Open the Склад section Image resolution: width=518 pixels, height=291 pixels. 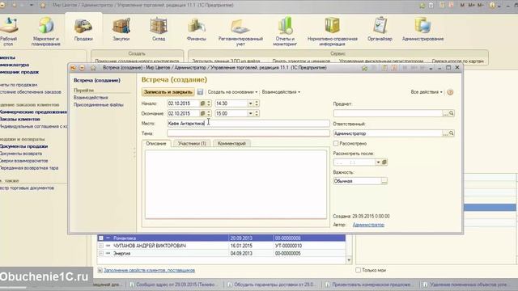[x=159, y=30]
